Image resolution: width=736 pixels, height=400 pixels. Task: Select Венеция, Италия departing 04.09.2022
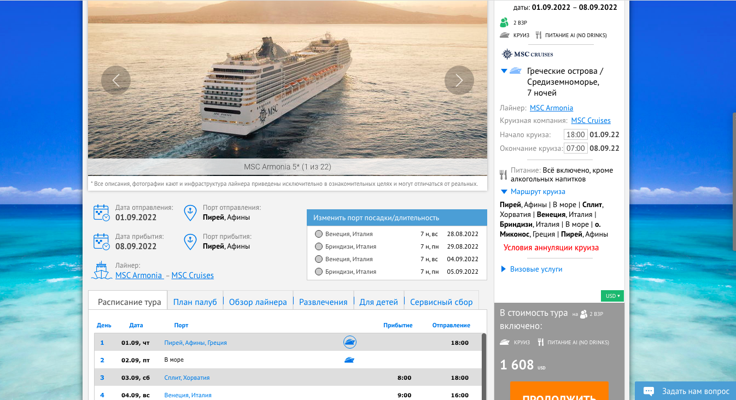(x=319, y=259)
